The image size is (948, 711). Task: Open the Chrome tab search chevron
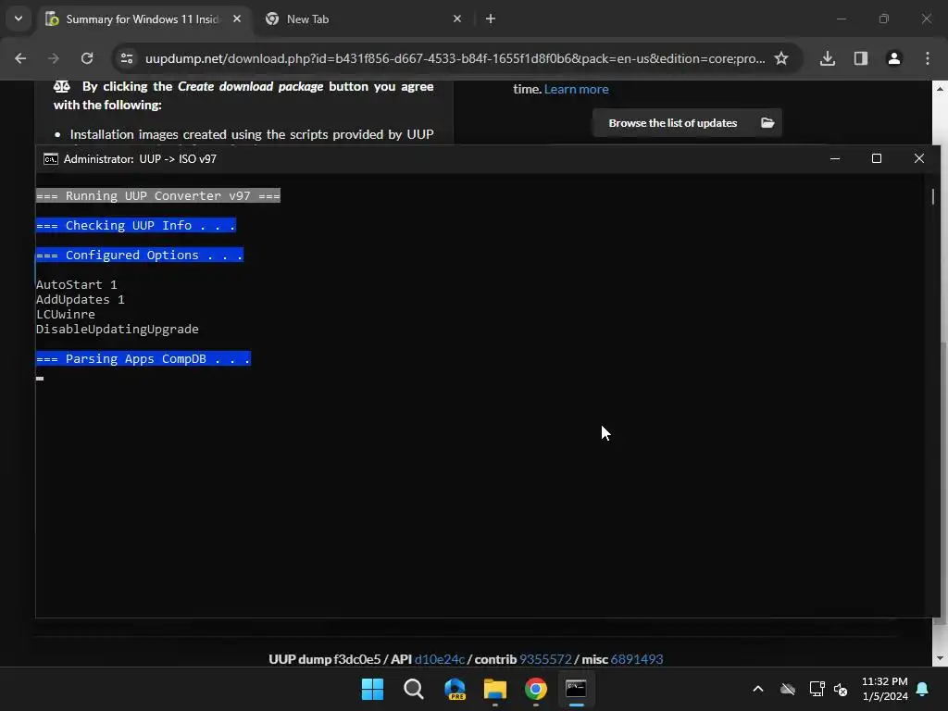coord(19,19)
